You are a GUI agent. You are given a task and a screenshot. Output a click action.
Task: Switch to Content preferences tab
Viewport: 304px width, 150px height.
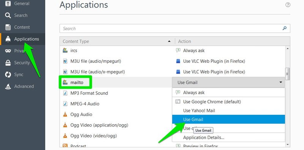(22, 27)
